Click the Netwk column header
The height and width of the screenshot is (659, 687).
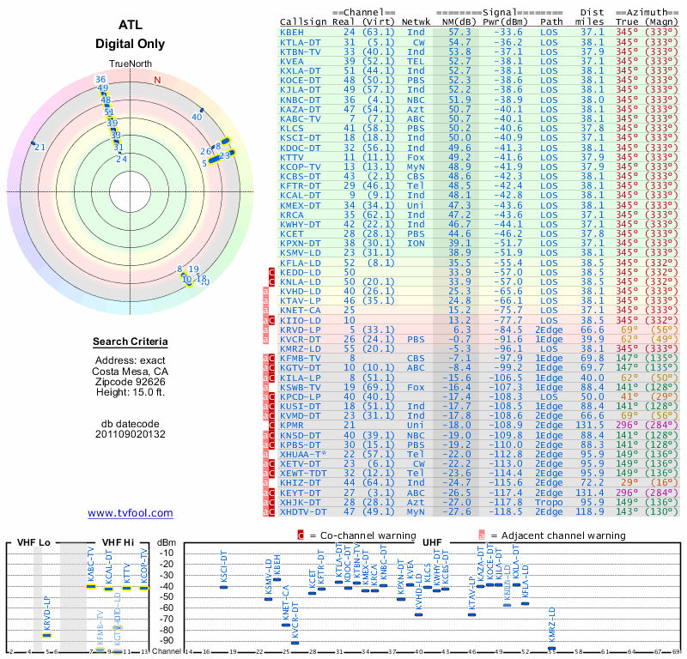416,22
